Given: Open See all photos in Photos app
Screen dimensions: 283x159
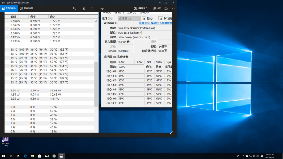Looking at the screenshot, I should [x=9, y=8].
